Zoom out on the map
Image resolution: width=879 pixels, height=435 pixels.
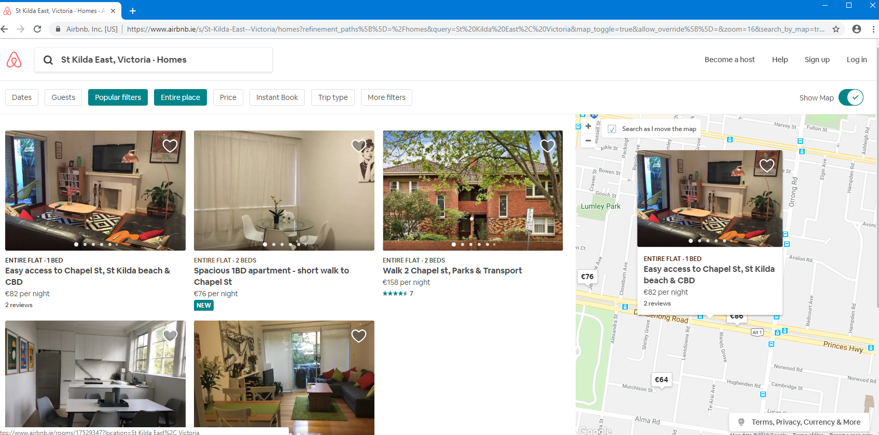pyautogui.click(x=588, y=140)
